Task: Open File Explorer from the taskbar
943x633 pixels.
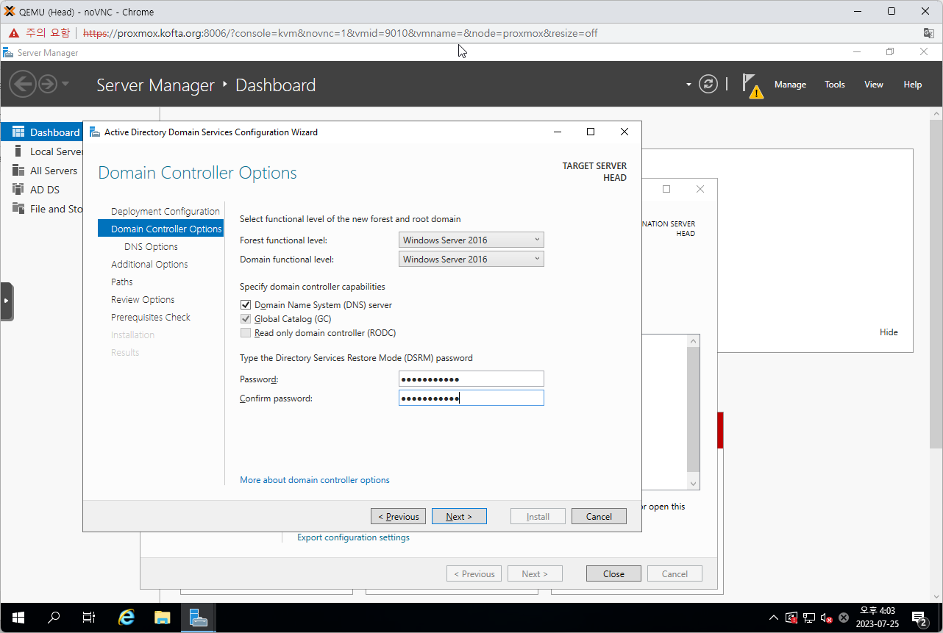Action: click(x=162, y=618)
